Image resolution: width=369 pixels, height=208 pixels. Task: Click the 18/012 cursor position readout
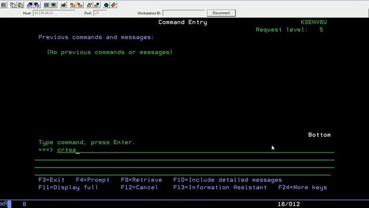pos(289,204)
